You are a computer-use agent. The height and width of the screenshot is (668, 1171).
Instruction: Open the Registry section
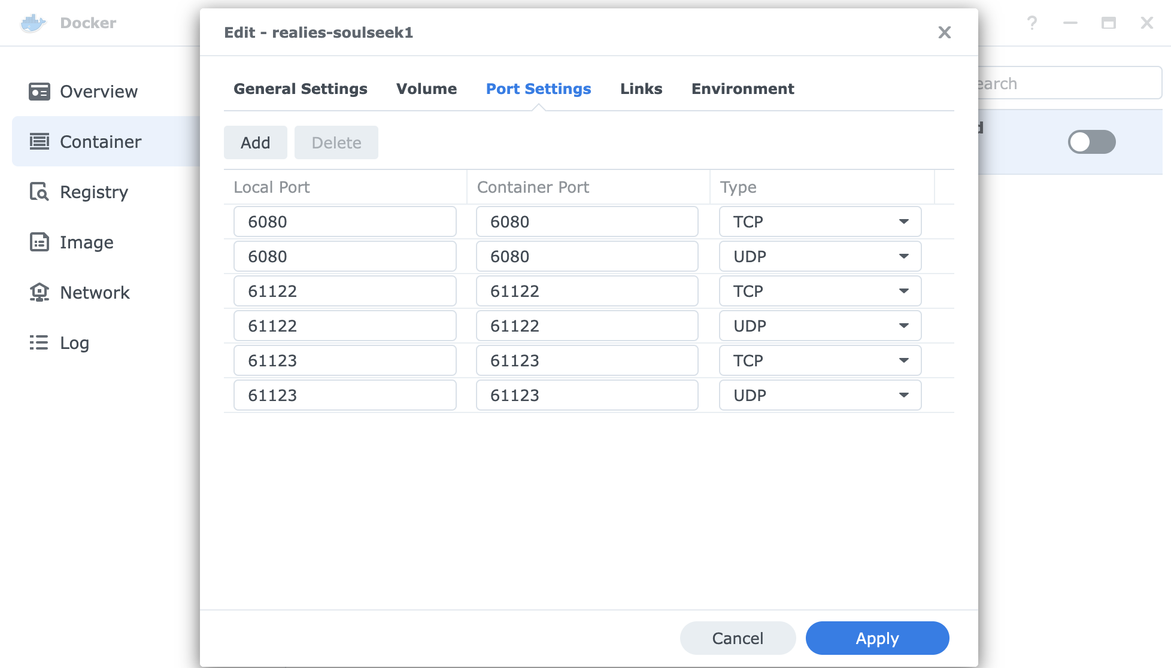93,192
